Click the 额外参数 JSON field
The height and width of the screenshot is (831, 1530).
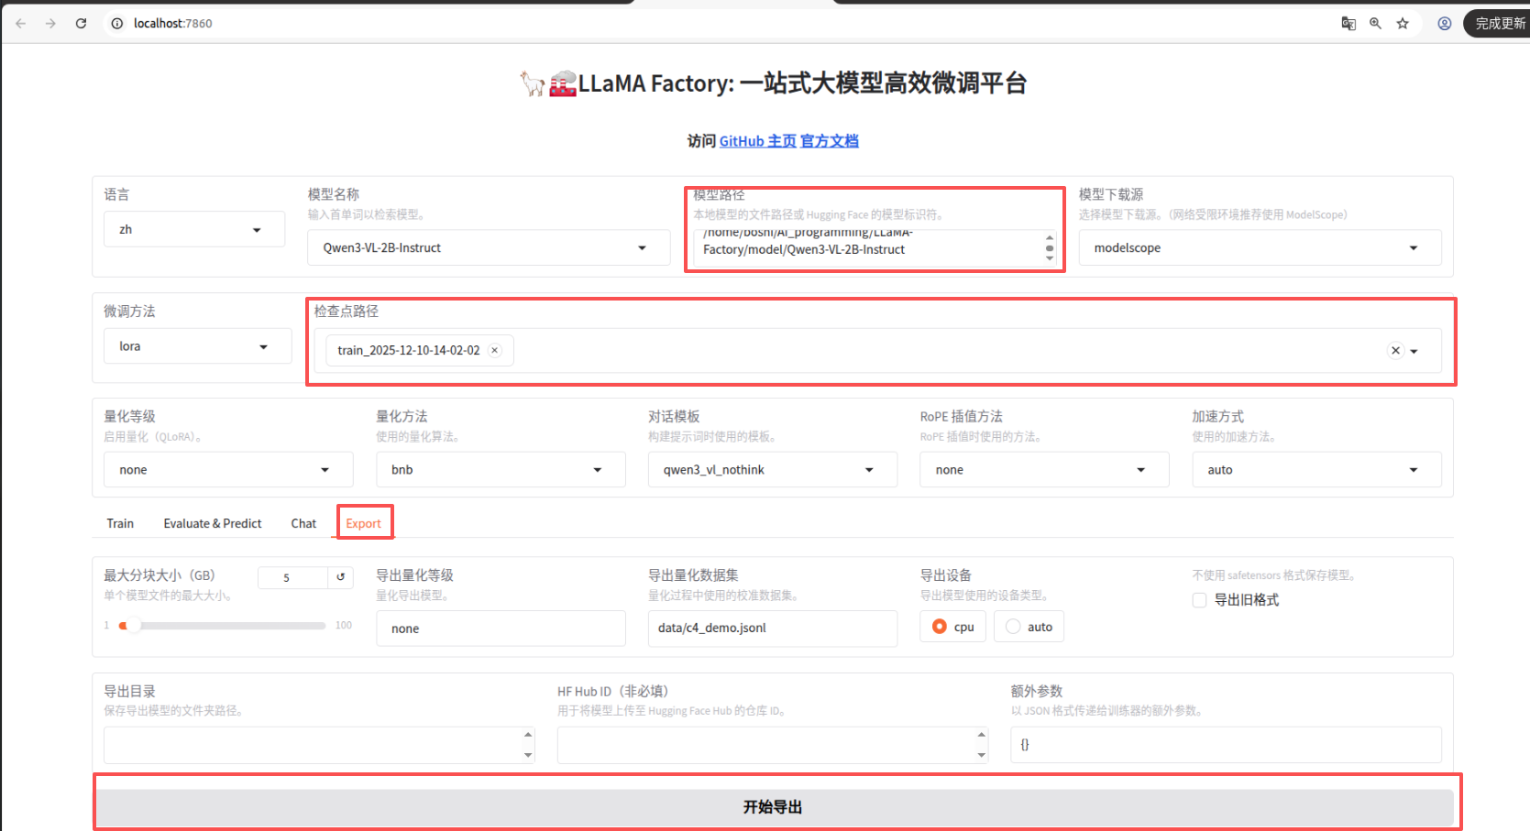(1226, 745)
